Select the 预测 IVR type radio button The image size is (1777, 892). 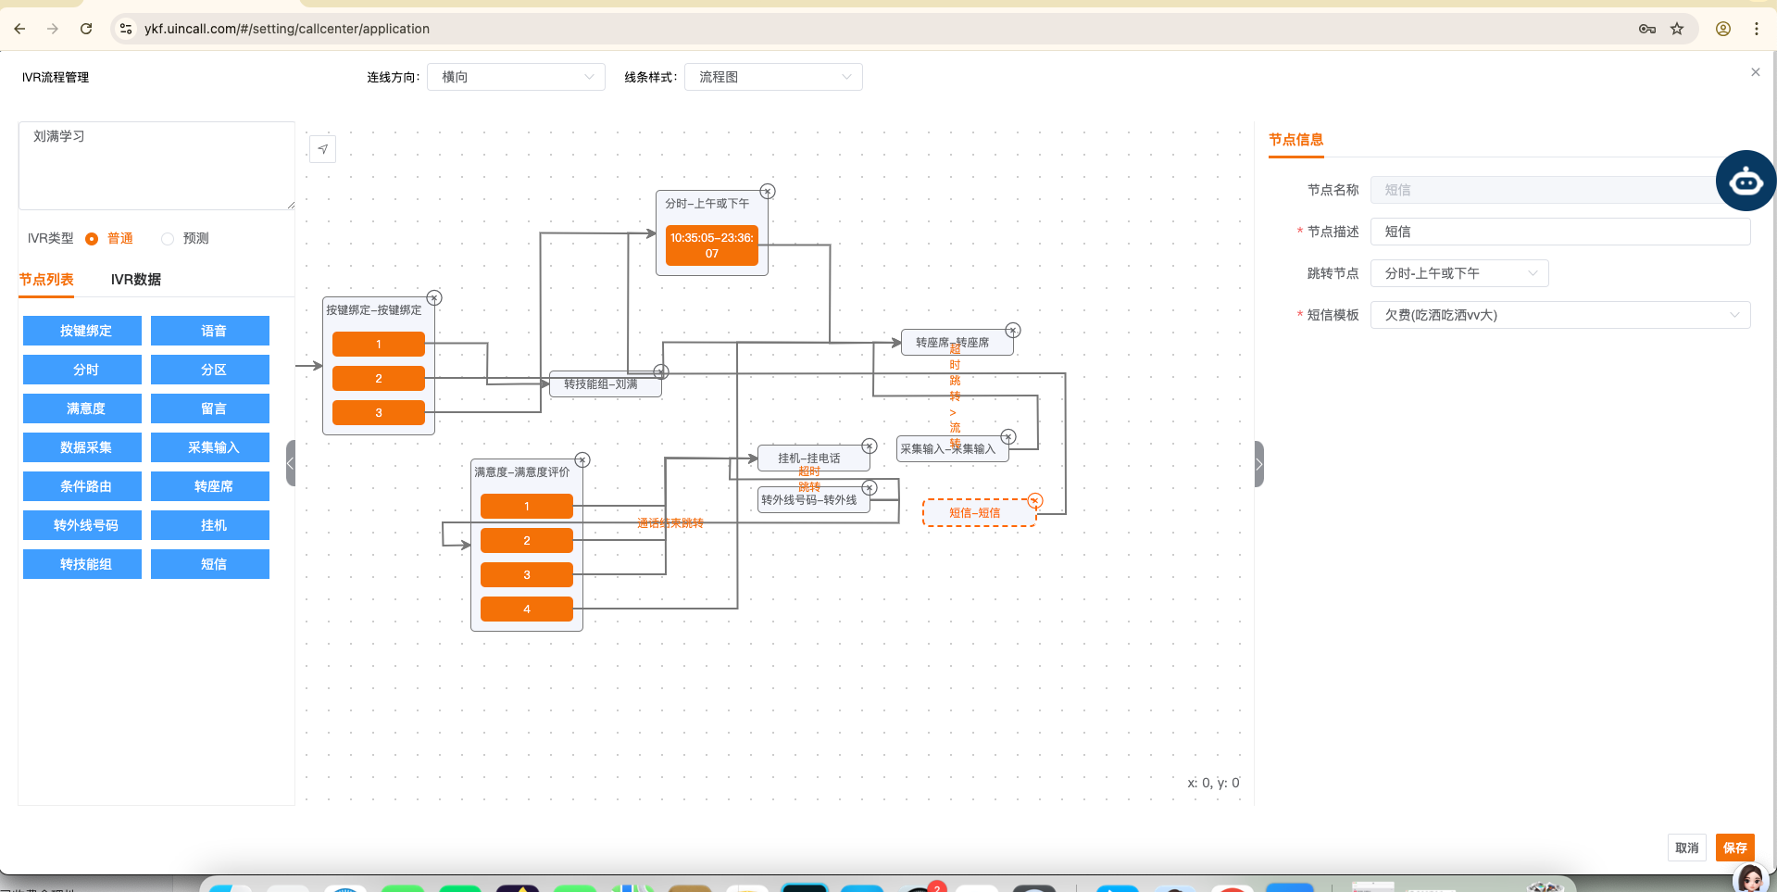coord(168,239)
